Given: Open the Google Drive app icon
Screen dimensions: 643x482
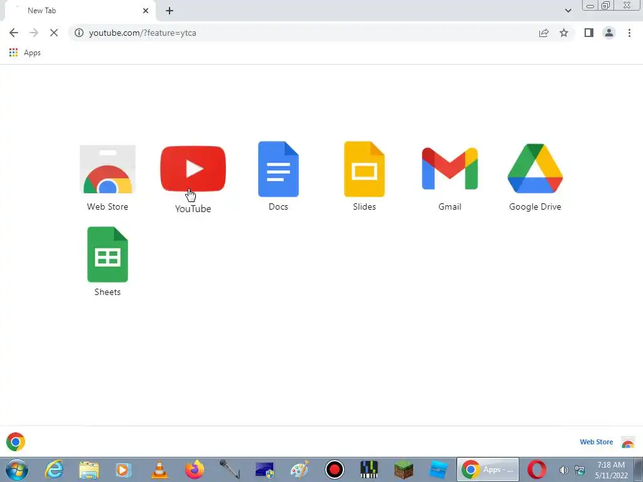Looking at the screenshot, I should pos(535,168).
